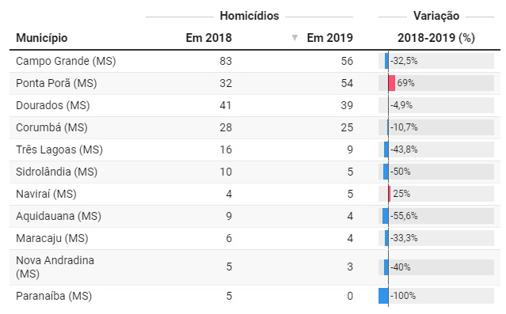
Task: Sort by 2018-2019 (%) variation header
Action: 436,38
